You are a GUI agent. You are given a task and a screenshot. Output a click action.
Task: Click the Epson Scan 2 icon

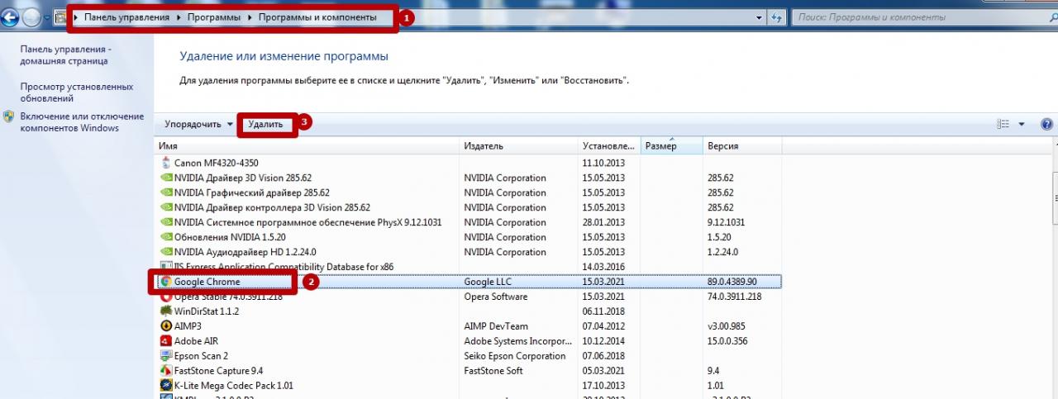(166, 356)
